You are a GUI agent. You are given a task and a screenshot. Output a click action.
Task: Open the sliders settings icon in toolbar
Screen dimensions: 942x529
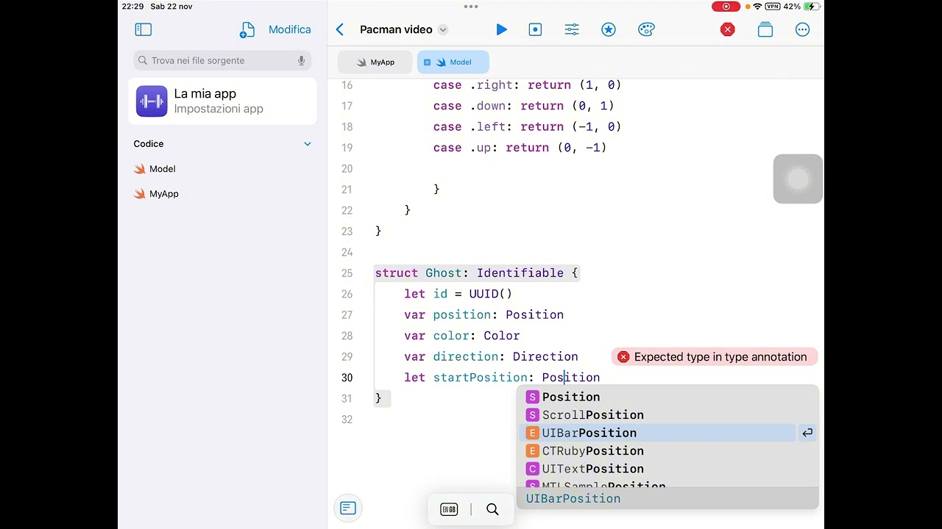(x=572, y=29)
